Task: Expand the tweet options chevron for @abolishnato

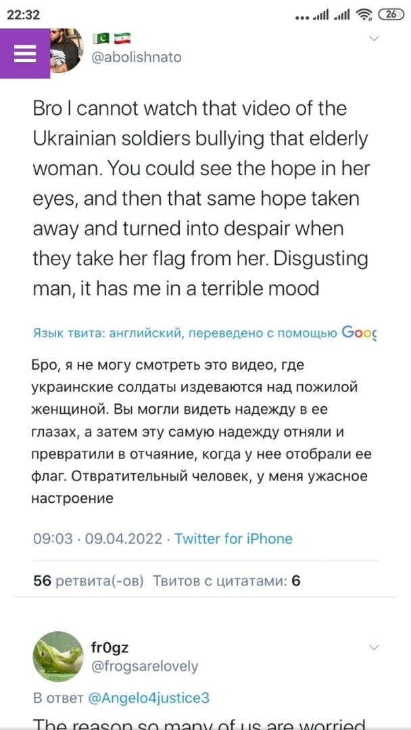Action: [374, 38]
